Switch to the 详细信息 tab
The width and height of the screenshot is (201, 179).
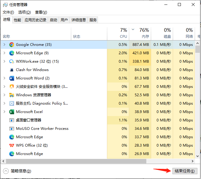coord(79,20)
